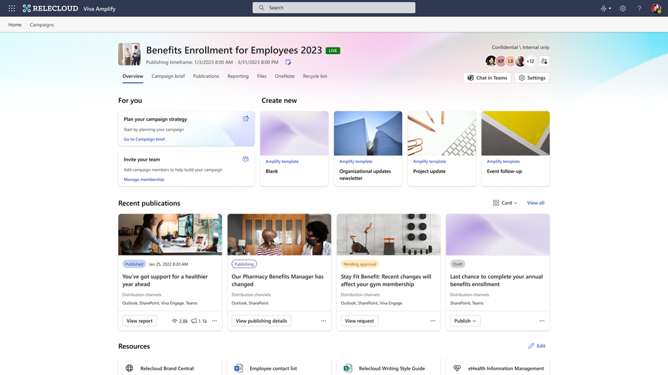Open campaign Settings button
This screenshot has height=375, width=668.
coord(532,78)
